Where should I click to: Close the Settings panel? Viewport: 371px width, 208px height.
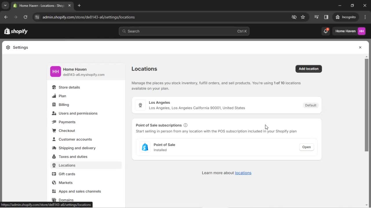point(360,47)
